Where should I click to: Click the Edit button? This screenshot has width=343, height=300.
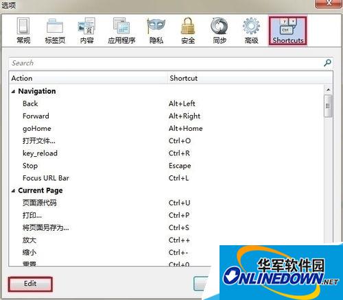30,284
